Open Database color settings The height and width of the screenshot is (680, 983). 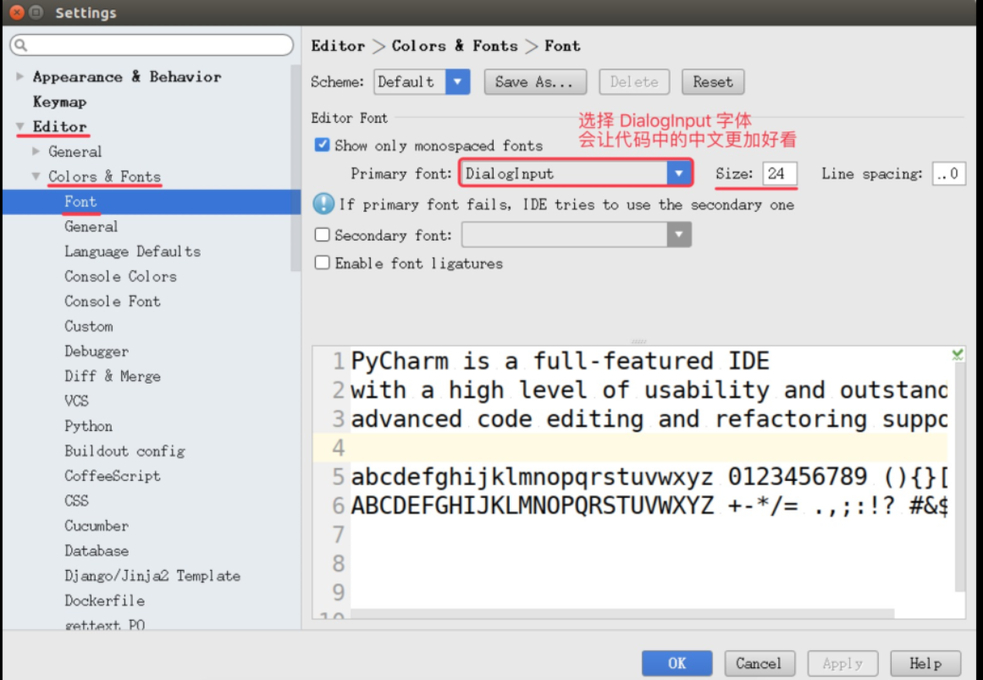click(x=96, y=550)
